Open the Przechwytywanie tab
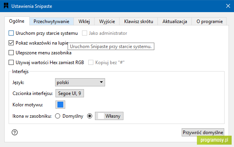The width and height of the screenshot is (234, 147). (51, 22)
